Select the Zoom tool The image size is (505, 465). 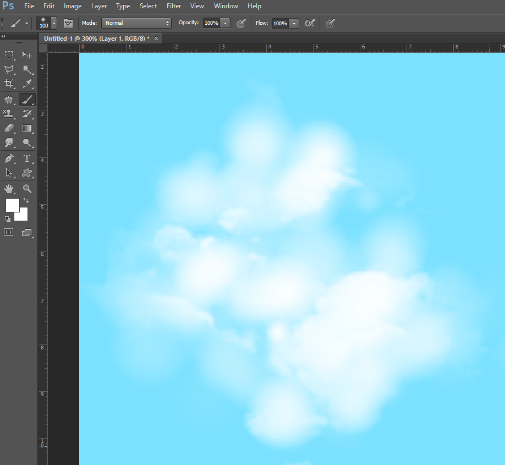(x=27, y=189)
